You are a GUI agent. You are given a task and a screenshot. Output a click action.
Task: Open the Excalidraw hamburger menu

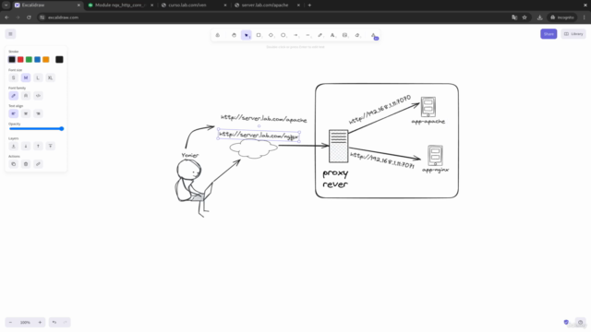click(10, 34)
